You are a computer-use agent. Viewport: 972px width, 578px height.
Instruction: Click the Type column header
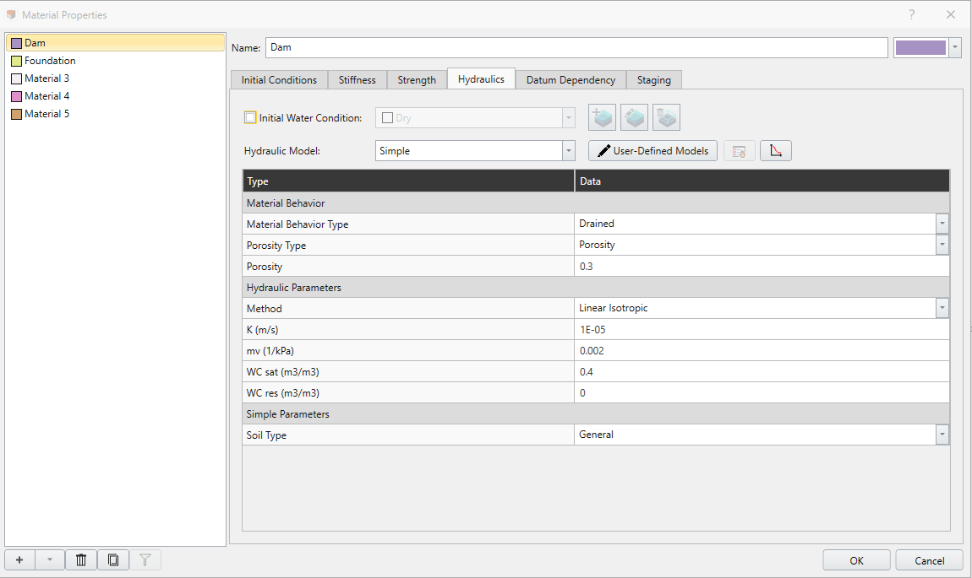[408, 181]
